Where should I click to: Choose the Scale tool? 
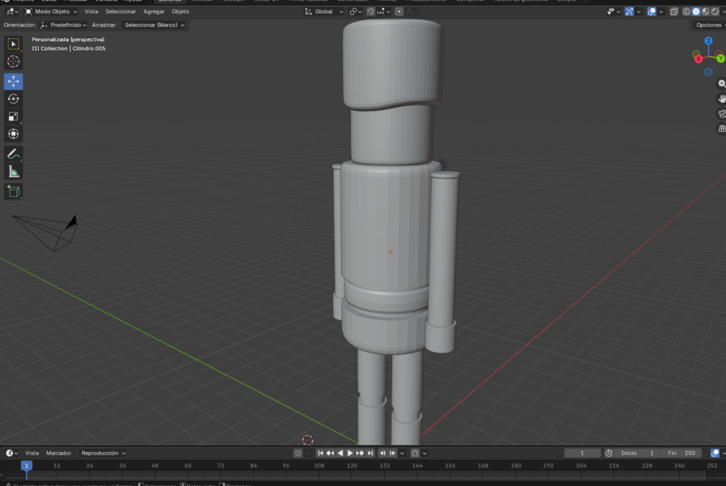click(x=13, y=116)
